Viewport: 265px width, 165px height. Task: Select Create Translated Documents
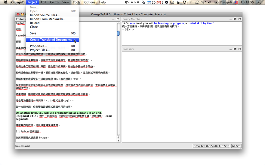click(51, 40)
